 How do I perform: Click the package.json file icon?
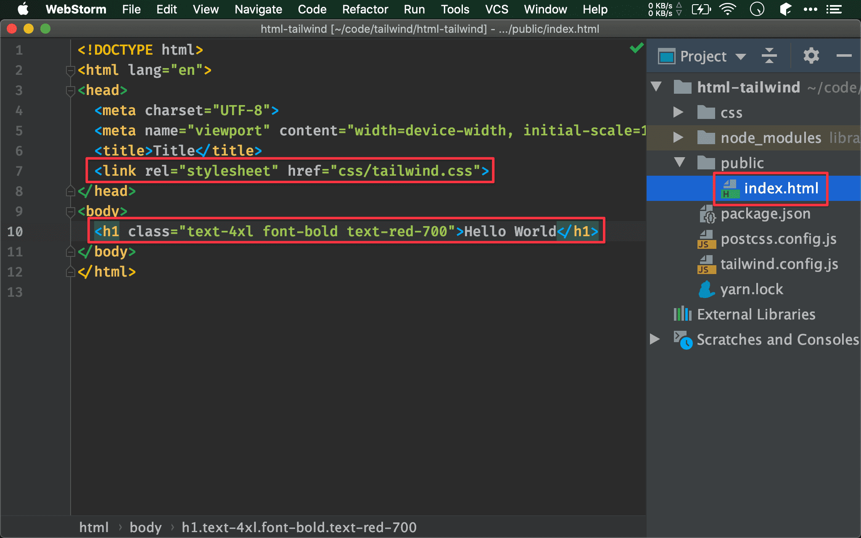tap(707, 214)
